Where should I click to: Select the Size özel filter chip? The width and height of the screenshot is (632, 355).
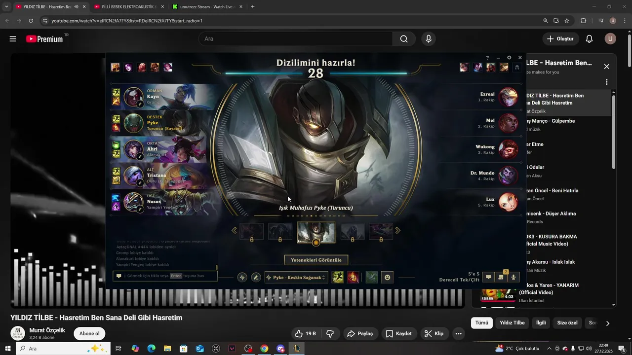567,323
